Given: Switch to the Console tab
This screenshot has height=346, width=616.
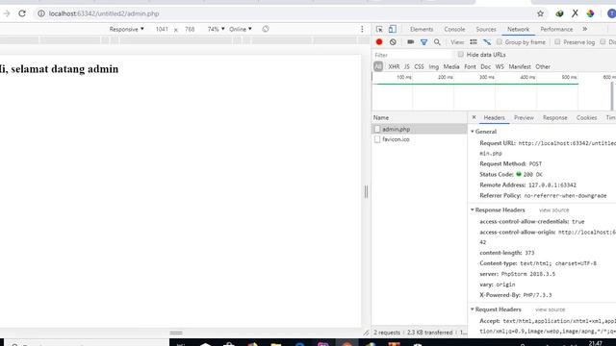Looking at the screenshot, I should pos(454,29).
